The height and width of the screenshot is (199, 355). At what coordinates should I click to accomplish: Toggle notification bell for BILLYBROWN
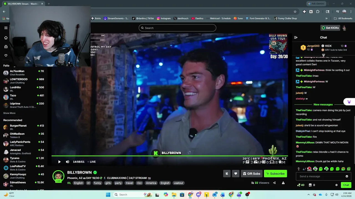[x=227, y=174]
